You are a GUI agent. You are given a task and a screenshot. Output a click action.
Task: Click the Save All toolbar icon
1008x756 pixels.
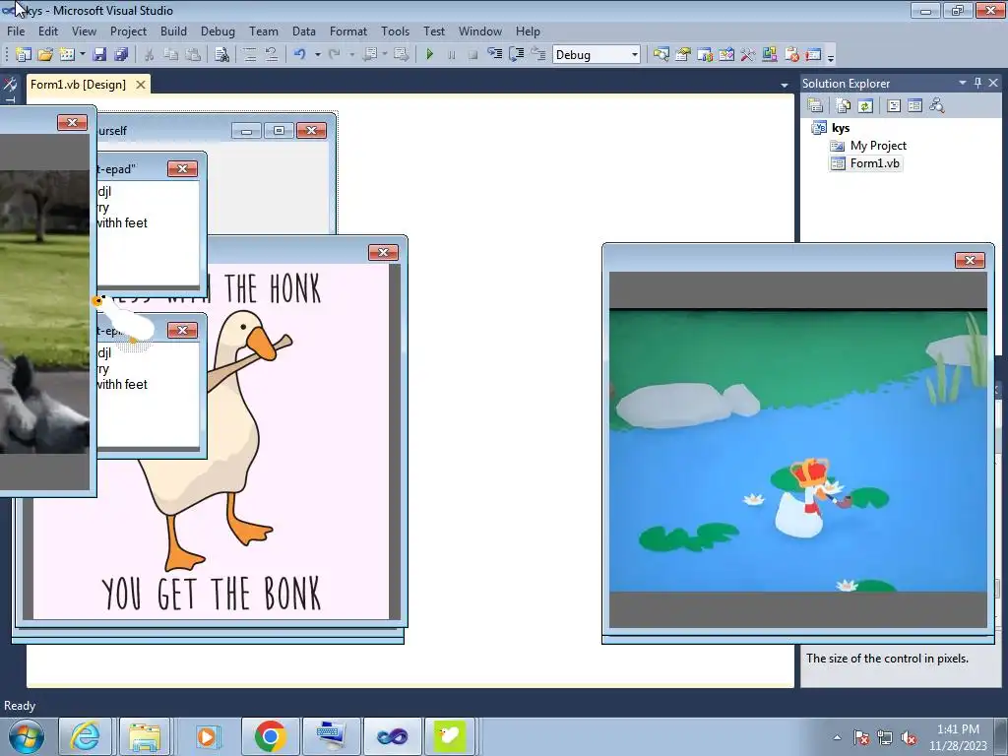click(x=121, y=55)
